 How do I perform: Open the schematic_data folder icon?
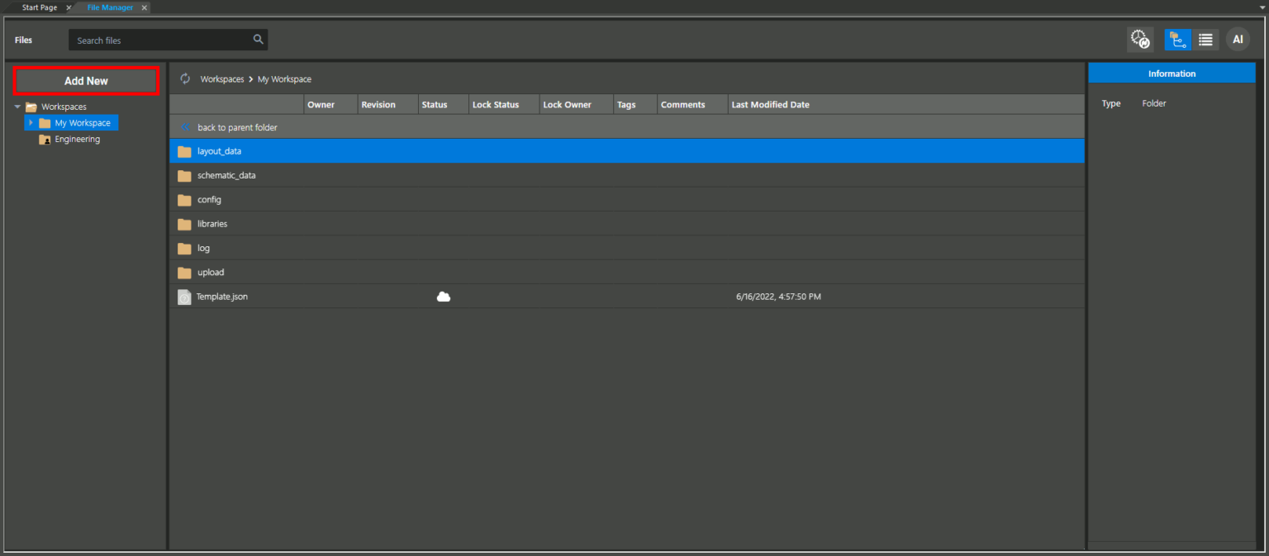[x=184, y=175]
